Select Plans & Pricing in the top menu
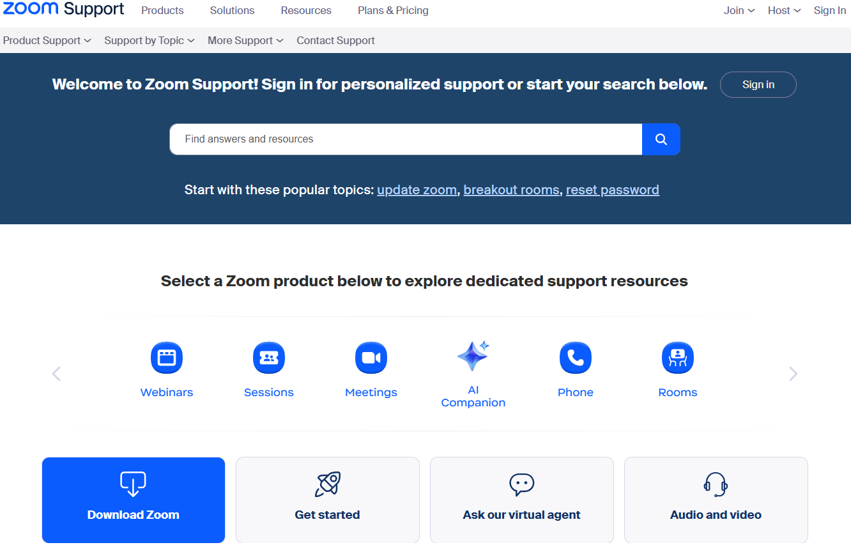The image size is (851, 545). (x=392, y=10)
